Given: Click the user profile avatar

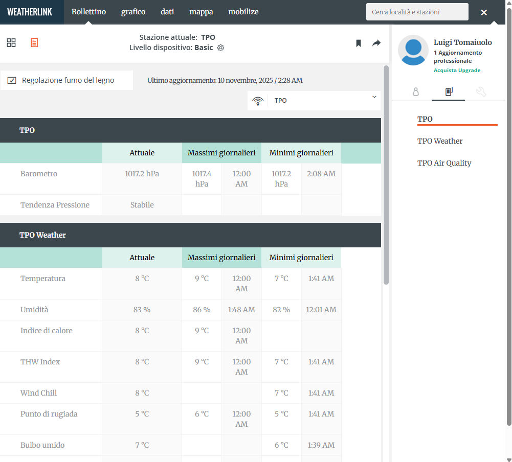Looking at the screenshot, I should click(x=413, y=50).
